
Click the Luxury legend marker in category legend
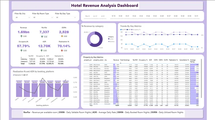109,39
